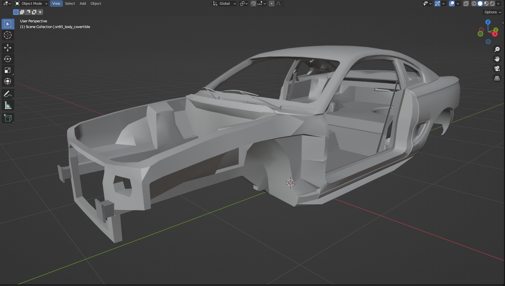
Task: Activate the Rotate tool
Action: (8, 59)
